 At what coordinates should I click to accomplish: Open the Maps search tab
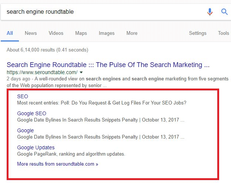pos(81,33)
